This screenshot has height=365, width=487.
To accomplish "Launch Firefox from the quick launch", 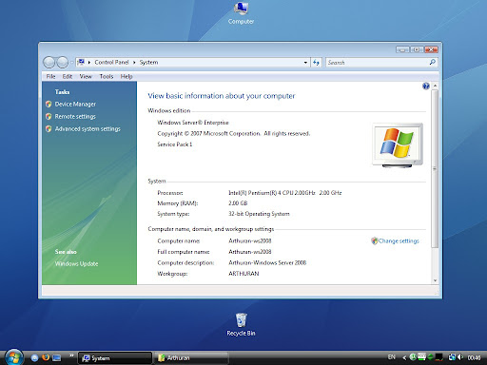I will pos(46,357).
